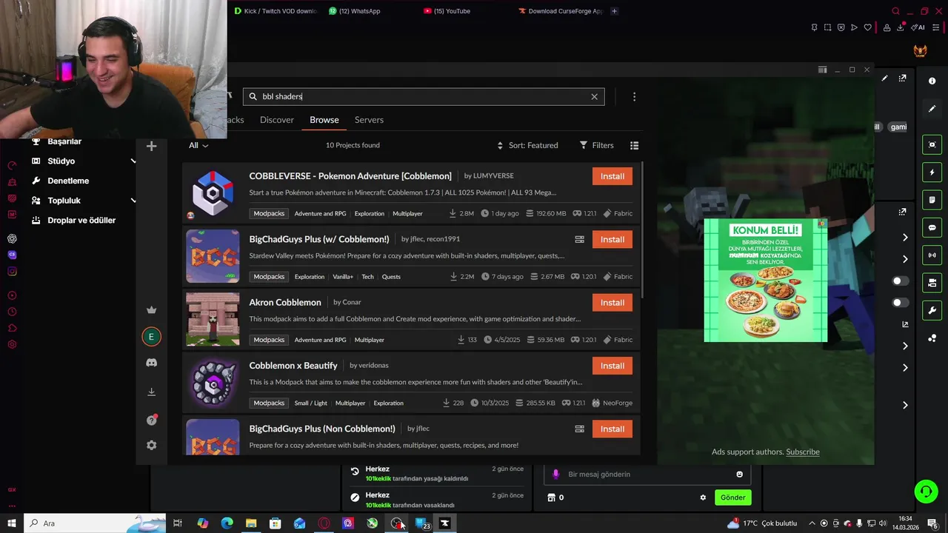Open Instagram icon in browser sidebar

pos(12,271)
